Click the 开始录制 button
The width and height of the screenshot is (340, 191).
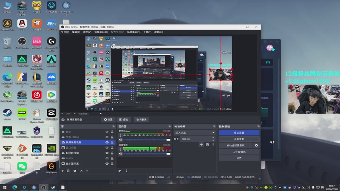pos(239,139)
